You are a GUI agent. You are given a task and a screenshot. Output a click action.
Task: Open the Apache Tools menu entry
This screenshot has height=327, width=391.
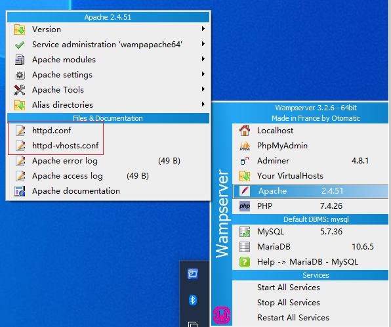coord(108,90)
